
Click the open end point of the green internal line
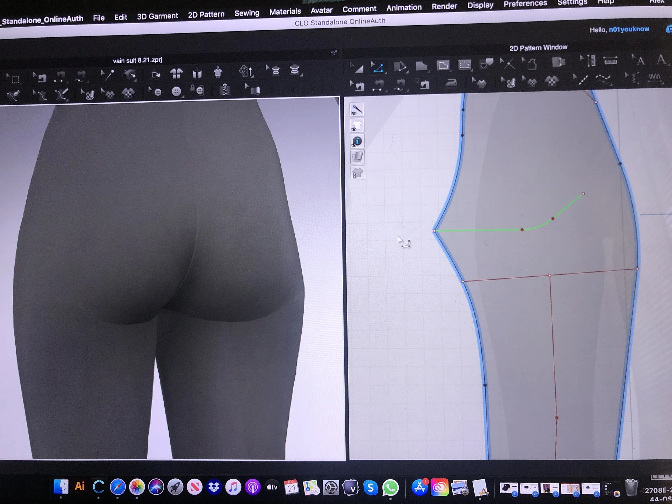click(x=583, y=194)
